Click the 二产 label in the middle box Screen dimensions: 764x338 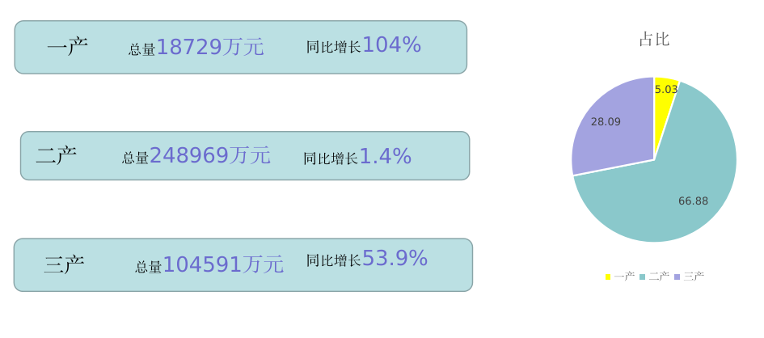pos(56,155)
